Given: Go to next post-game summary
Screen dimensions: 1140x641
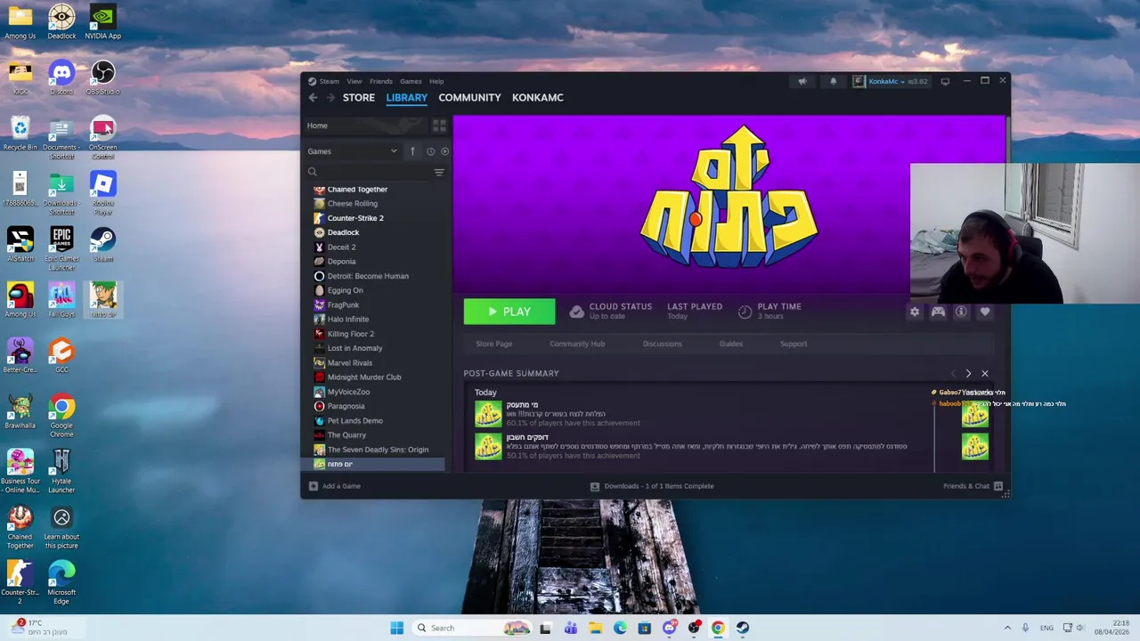Looking at the screenshot, I should 968,374.
